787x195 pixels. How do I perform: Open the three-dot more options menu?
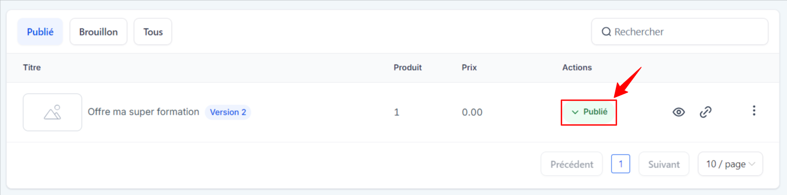tap(754, 111)
